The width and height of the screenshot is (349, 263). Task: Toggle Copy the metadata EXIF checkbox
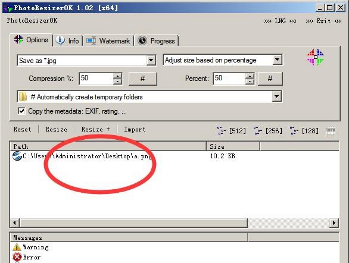coord(21,111)
